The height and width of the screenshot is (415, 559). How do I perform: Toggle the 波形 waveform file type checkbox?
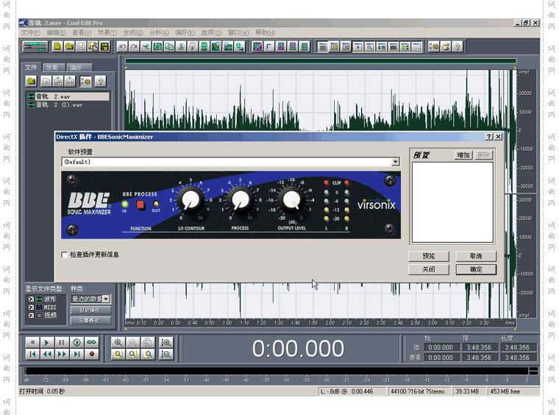(x=31, y=299)
